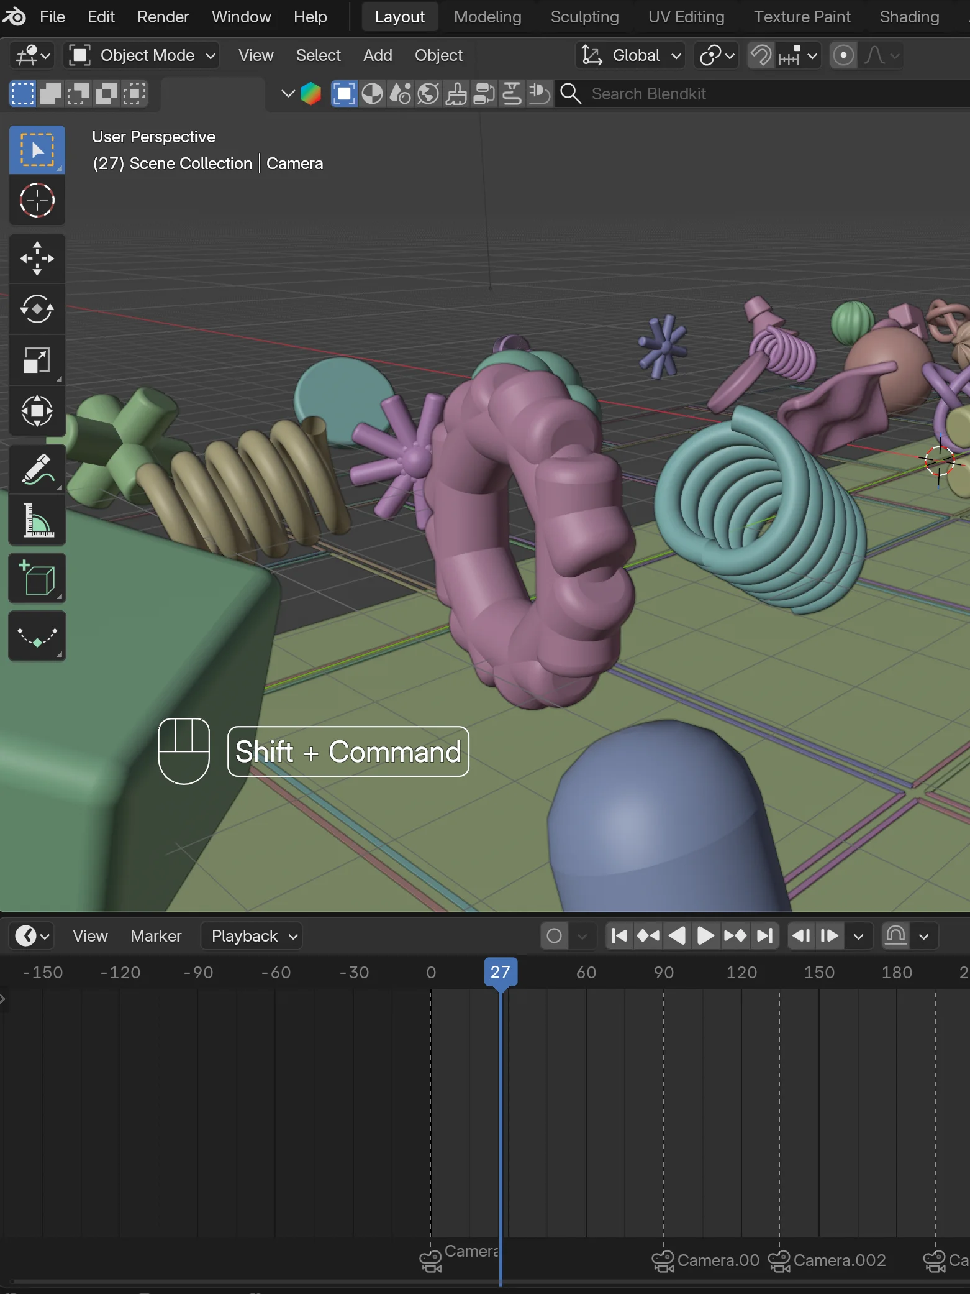The image size is (970, 1294).
Task: Expand the BlendKit panel chevron
Action: tap(288, 94)
